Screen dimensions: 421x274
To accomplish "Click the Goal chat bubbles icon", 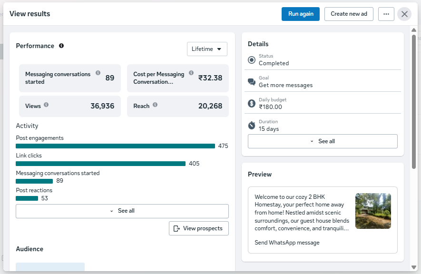I will click(252, 82).
